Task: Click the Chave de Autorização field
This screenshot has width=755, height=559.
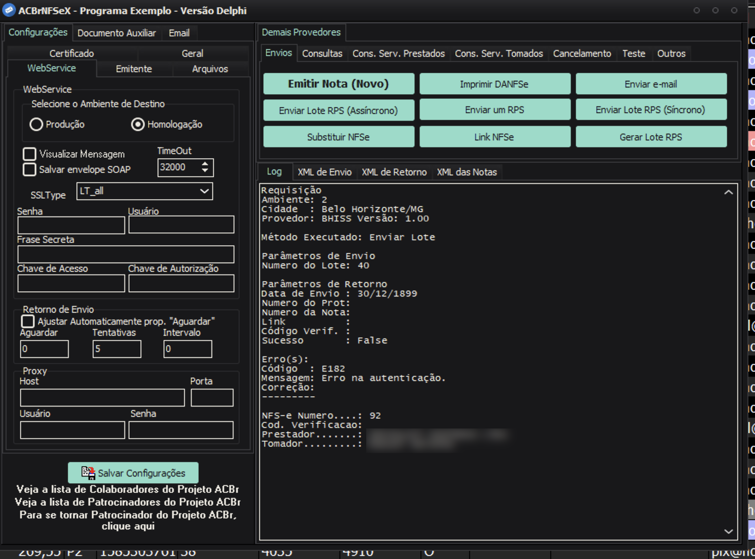Action: click(181, 284)
